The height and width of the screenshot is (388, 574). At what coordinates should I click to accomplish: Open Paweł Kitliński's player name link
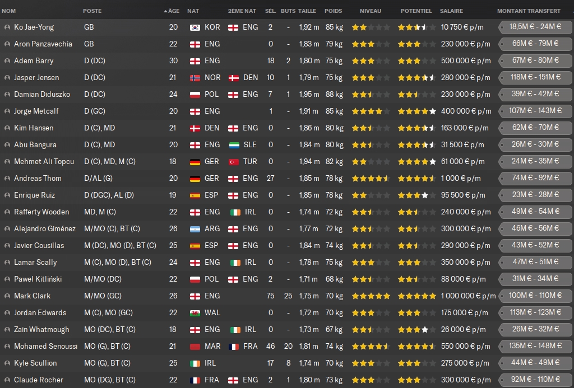[x=38, y=279]
